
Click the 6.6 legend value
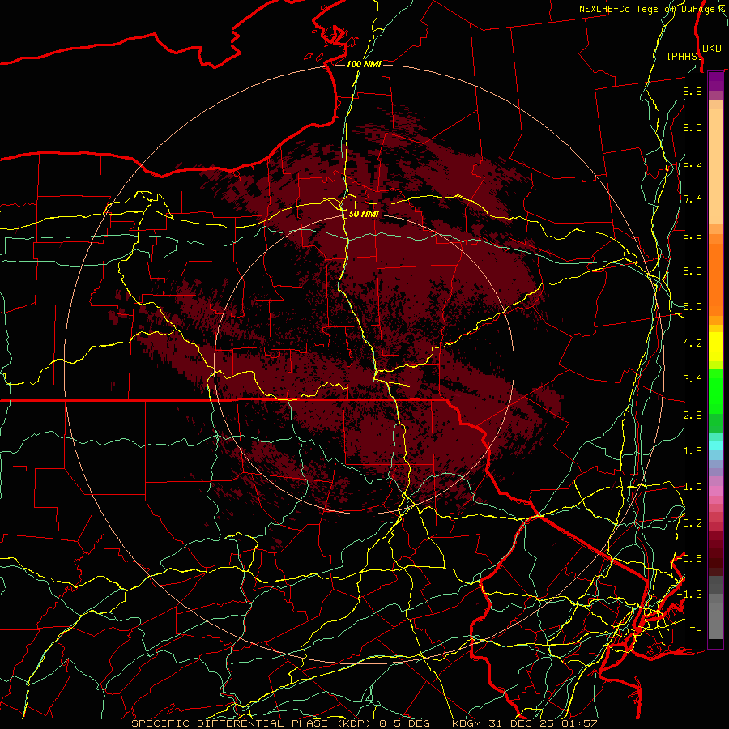(x=693, y=235)
